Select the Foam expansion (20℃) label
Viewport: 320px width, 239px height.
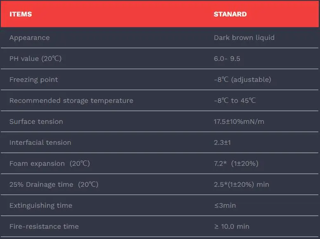click(x=49, y=163)
